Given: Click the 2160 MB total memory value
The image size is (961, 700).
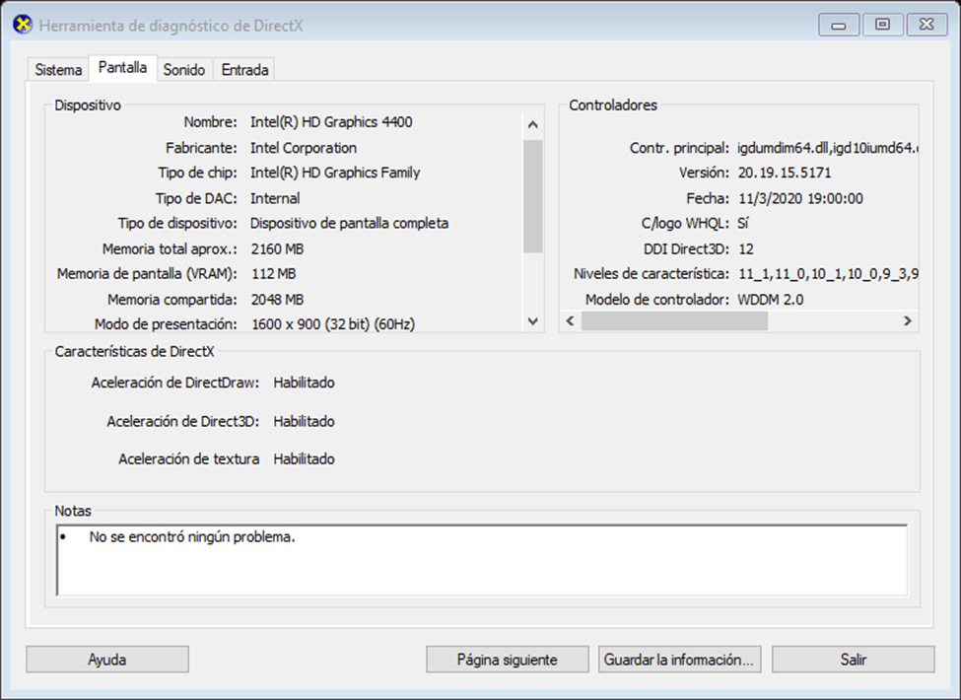Looking at the screenshot, I should pyautogui.click(x=277, y=248).
